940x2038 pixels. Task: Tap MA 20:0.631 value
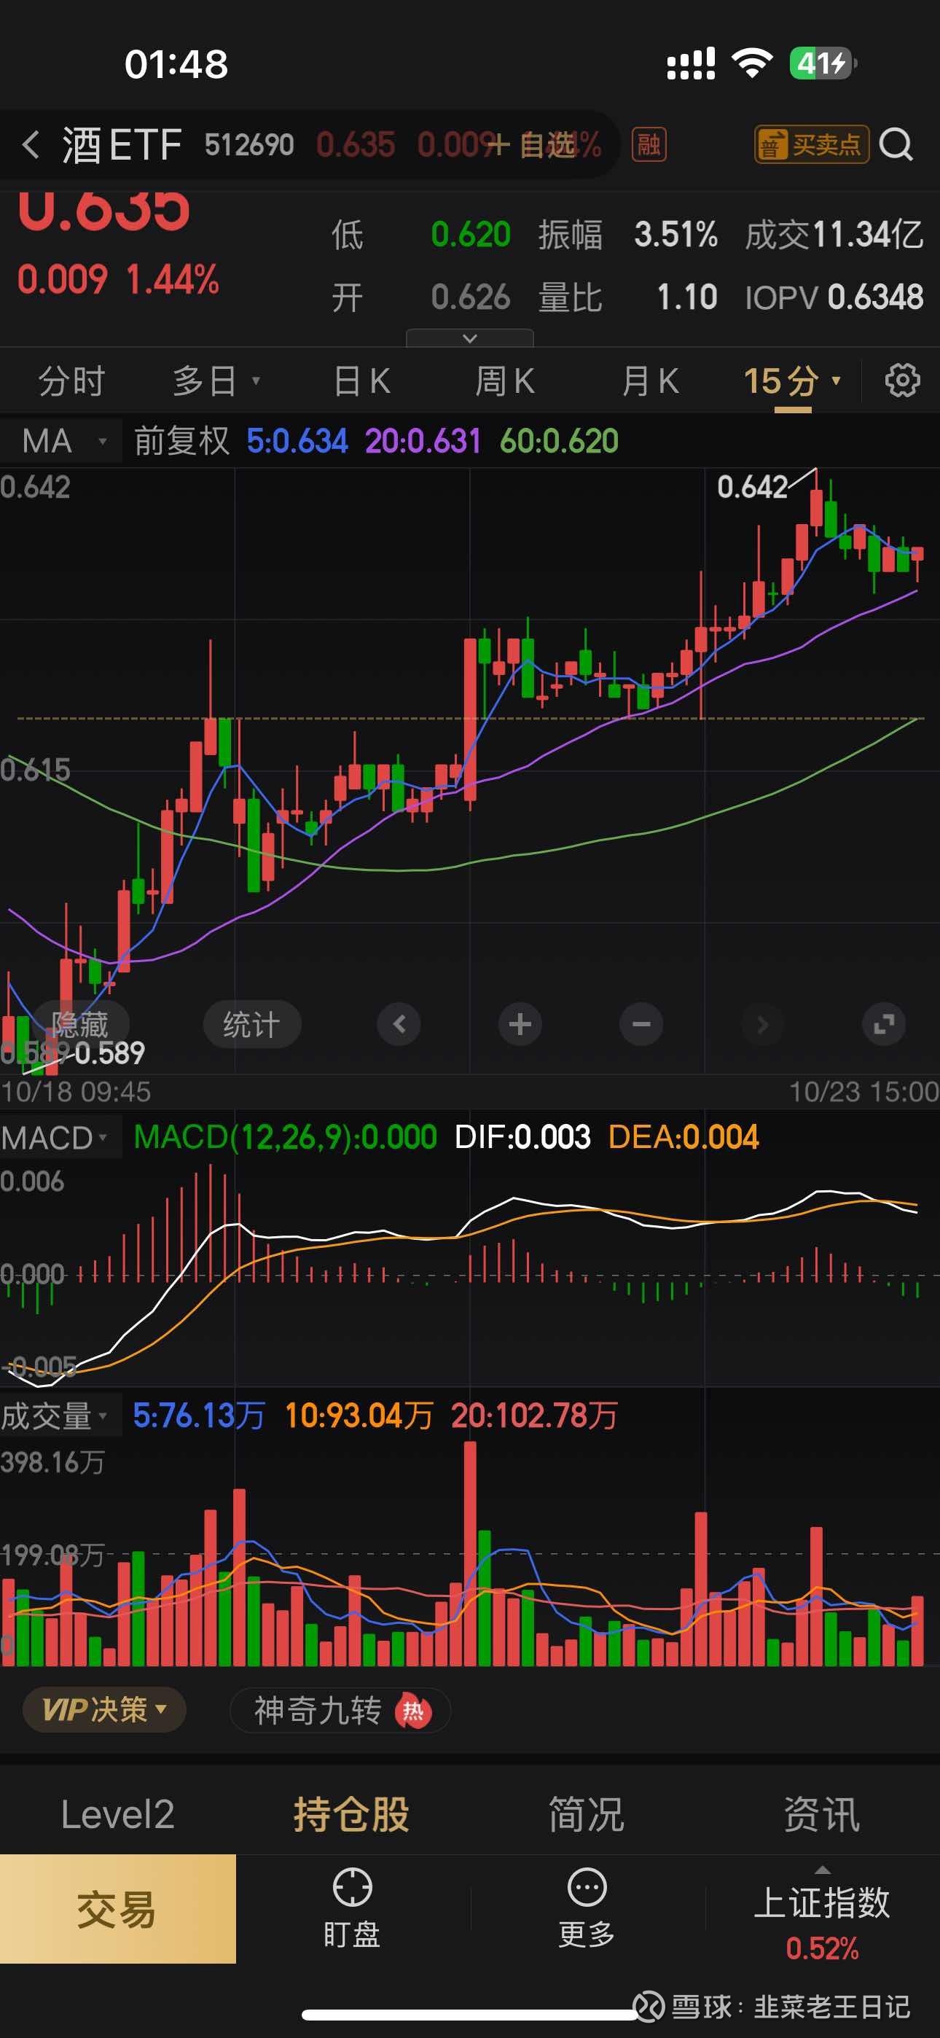tap(423, 441)
